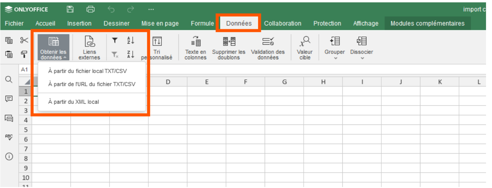Select row 6 header
The width and height of the screenshot is (492, 188).
coord(26,139)
